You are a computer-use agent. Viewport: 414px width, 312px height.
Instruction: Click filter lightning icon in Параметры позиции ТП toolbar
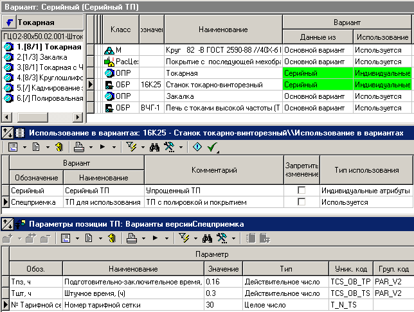[184, 238]
